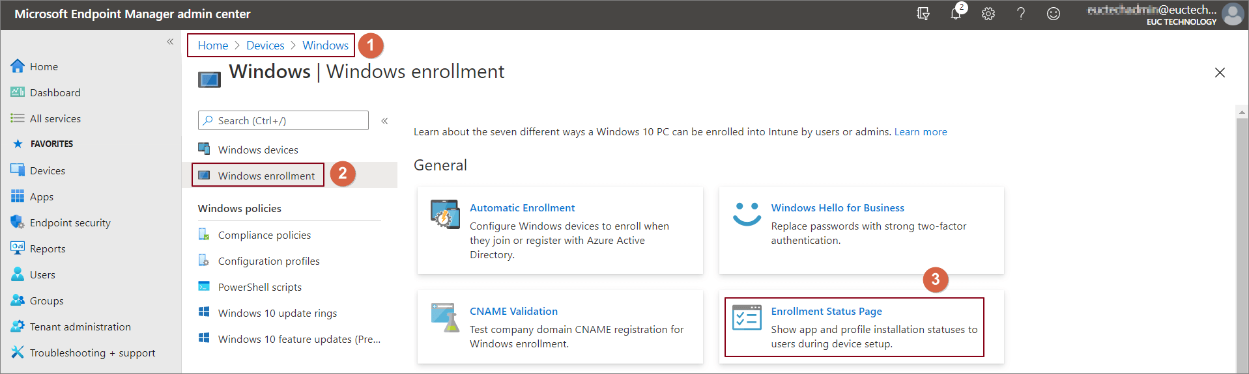Click the Endpoint security label
Screen dimensions: 1249x374
70,222
